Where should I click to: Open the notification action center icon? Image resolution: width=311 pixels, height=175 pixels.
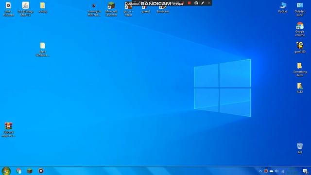(305, 171)
